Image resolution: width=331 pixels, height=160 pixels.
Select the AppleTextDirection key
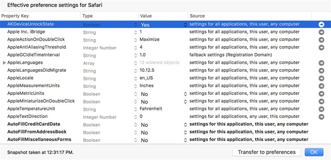coord(27,116)
